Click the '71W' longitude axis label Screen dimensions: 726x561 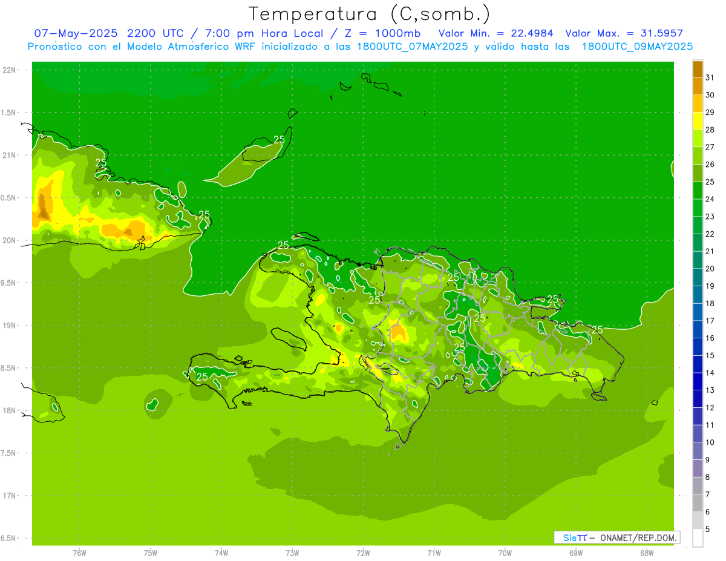pos(434,553)
